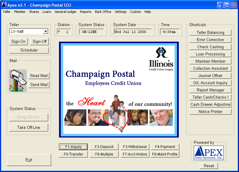The width and height of the screenshot is (239, 172).
Task: Open Loan Processing shortcut
Action: pyautogui.click(x=211, y=54)
